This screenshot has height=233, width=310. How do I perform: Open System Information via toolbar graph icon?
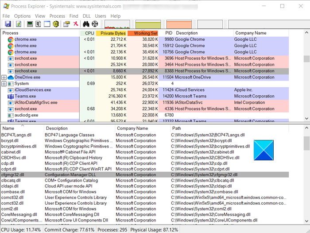click(30, 24)
